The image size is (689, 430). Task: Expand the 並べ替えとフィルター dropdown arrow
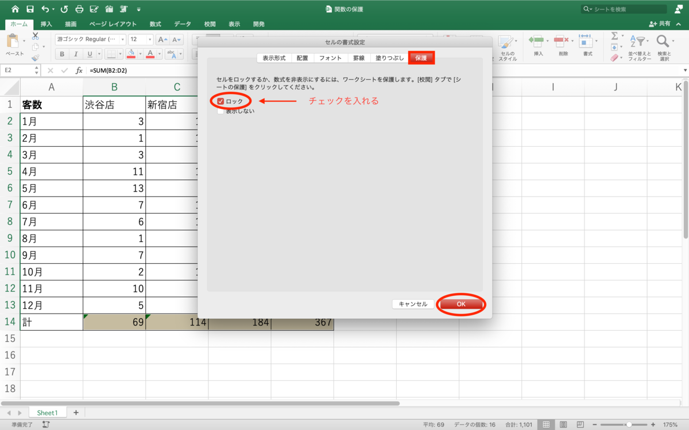[648, 41]
